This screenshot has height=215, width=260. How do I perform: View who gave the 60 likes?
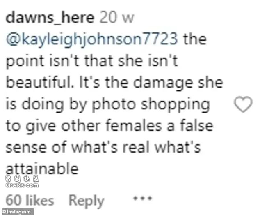pyautogui.click(x=30, y=200)
